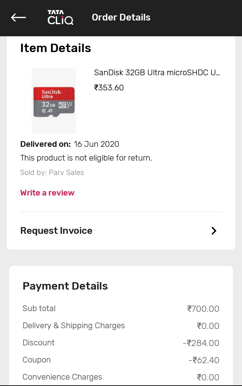
Task: Expand Request Invoice using the chevron arrow
Action: coord(214,231)
